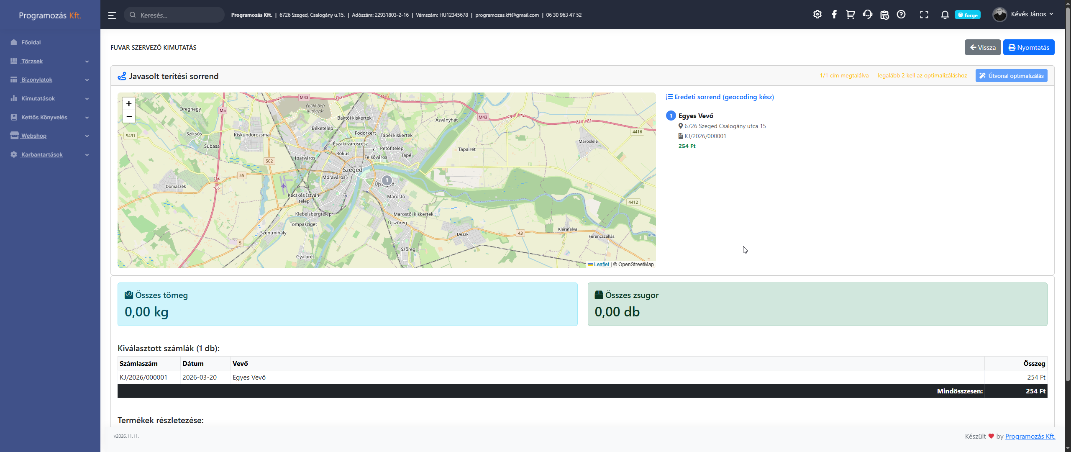Click the Vissza back button
The width and height of the screenshot is (1071, 452).
click(x=982, y=47)
